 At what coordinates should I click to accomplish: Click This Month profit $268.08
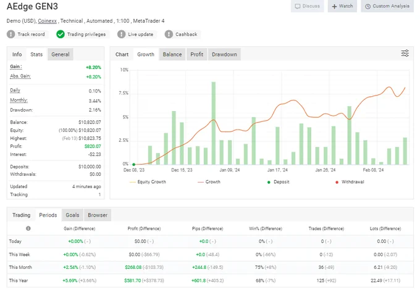[133, 267]
